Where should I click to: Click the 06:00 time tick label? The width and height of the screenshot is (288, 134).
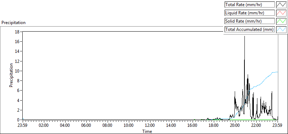coord(86,126)
